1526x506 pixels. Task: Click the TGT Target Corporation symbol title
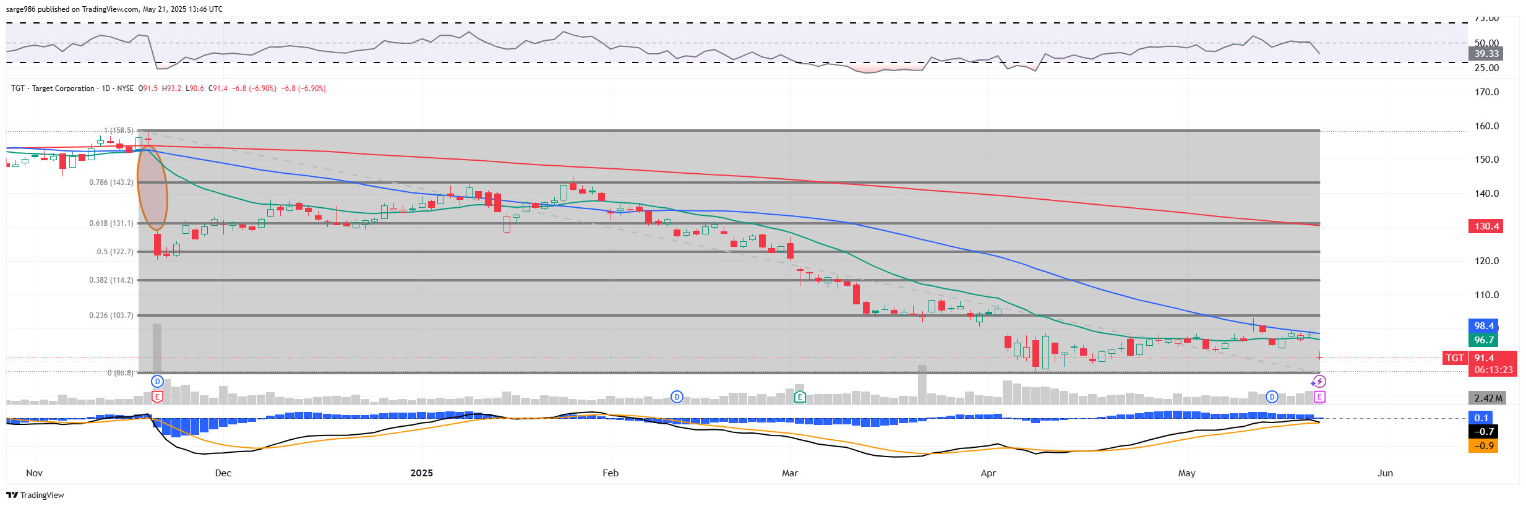tap(53, 88)
